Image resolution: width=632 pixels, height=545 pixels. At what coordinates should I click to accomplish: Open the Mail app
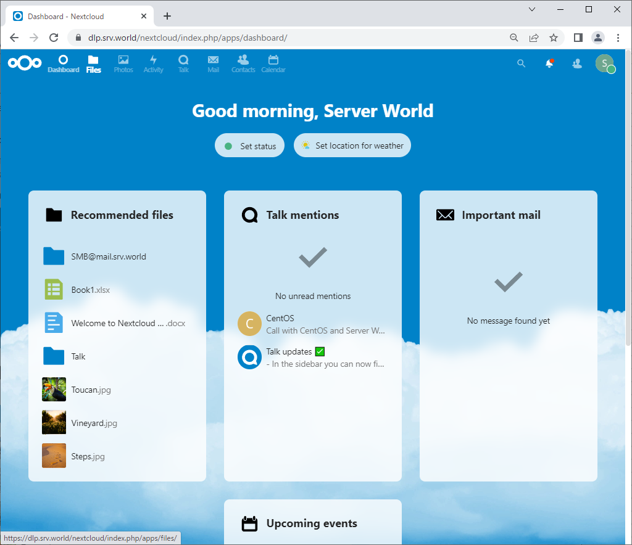213,64
